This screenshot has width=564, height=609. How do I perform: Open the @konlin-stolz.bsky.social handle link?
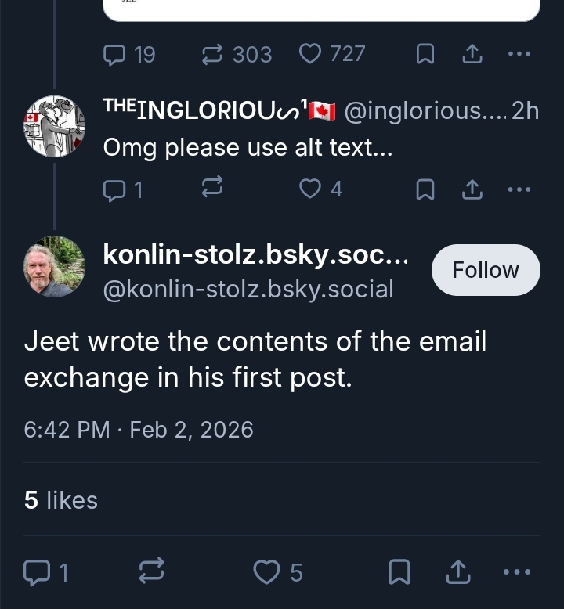248,290
